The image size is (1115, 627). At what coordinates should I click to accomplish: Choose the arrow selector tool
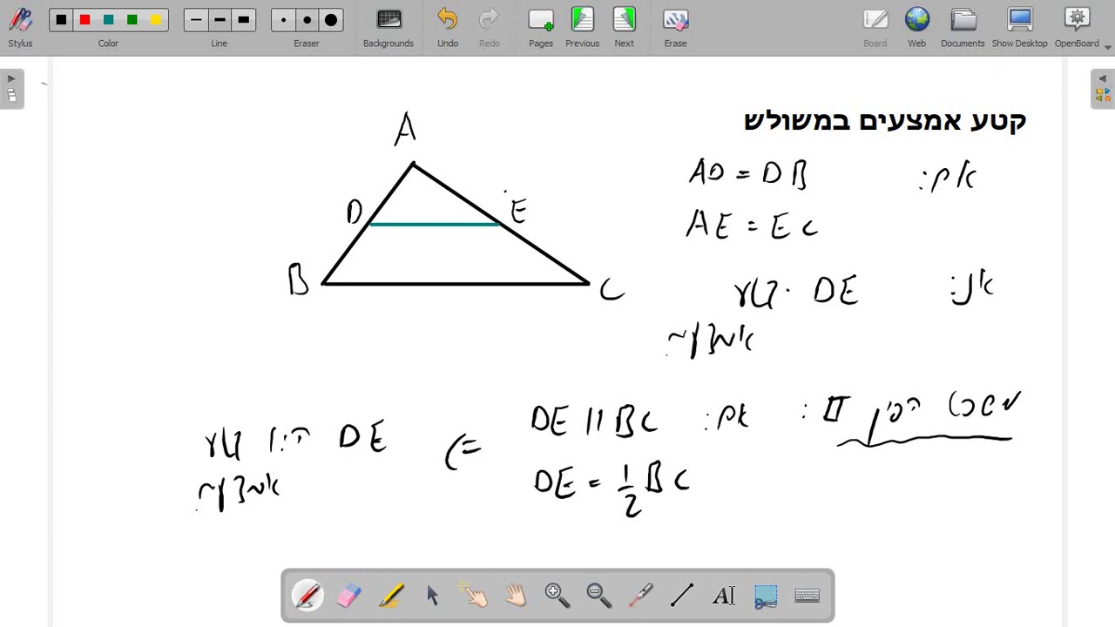pyautogui.click(x=433, y=596)
